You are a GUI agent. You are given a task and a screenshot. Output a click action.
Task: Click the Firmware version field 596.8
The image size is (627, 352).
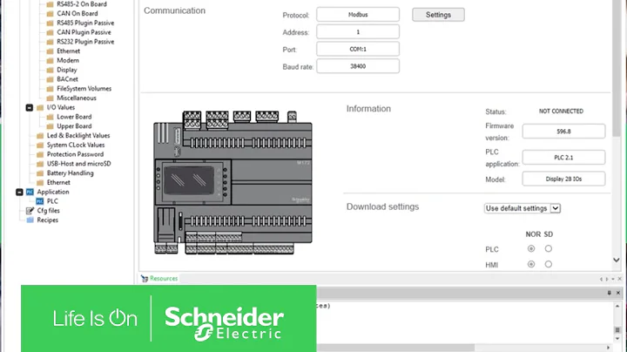tap(563, 132)
